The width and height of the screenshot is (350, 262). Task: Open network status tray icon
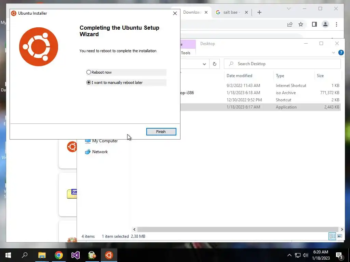(298, 255)
